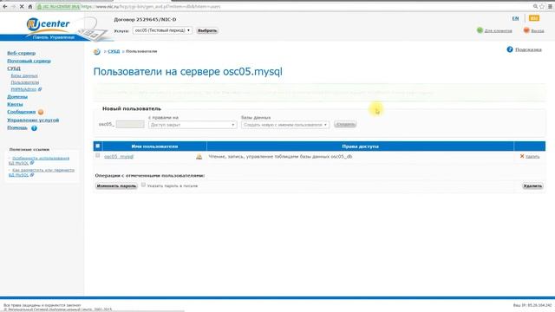The width and height of the screenshot is (555, 312).
Task: Click the green SSL certificate badge
Action: click(x=58, y=7)
